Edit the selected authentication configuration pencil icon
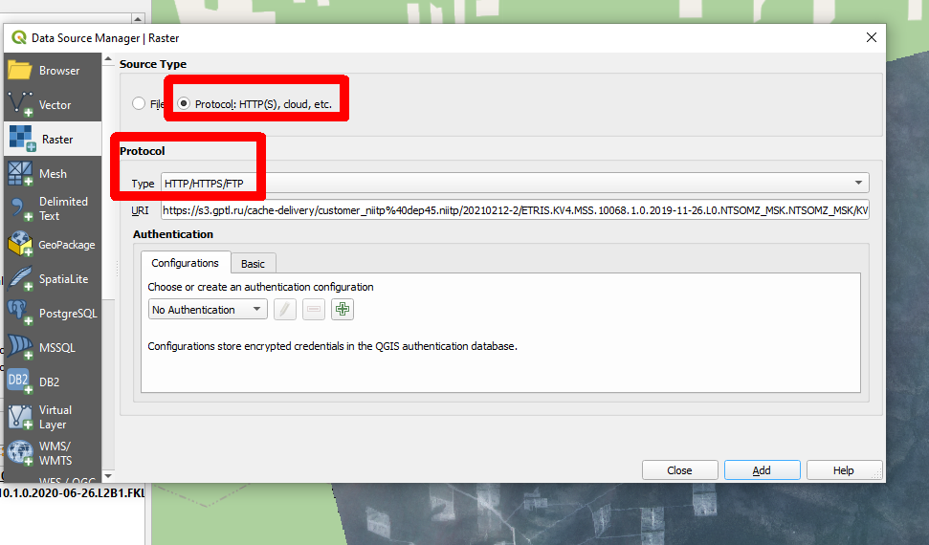 tap(285, 309)
